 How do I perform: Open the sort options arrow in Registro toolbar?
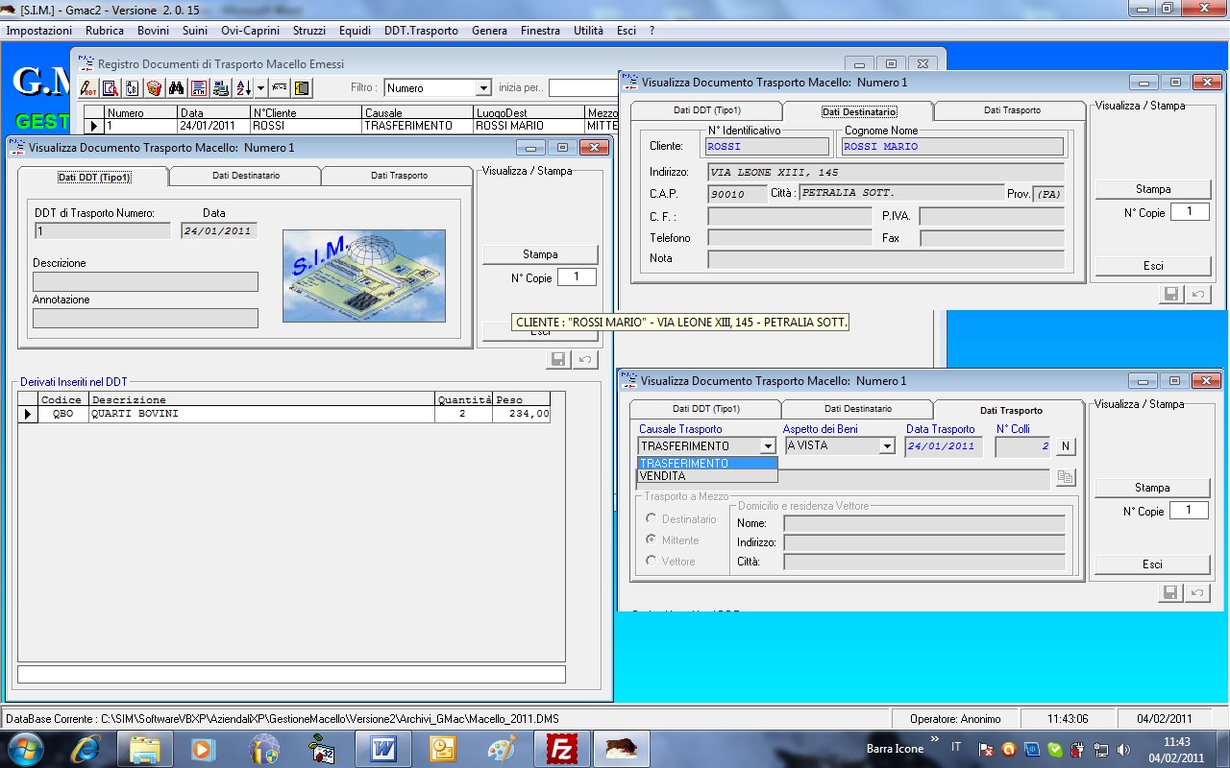pyautogui.click(x=260, y=88)
